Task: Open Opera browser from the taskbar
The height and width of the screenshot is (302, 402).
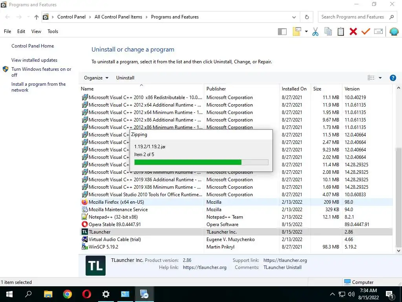Action: pos(87,294)
